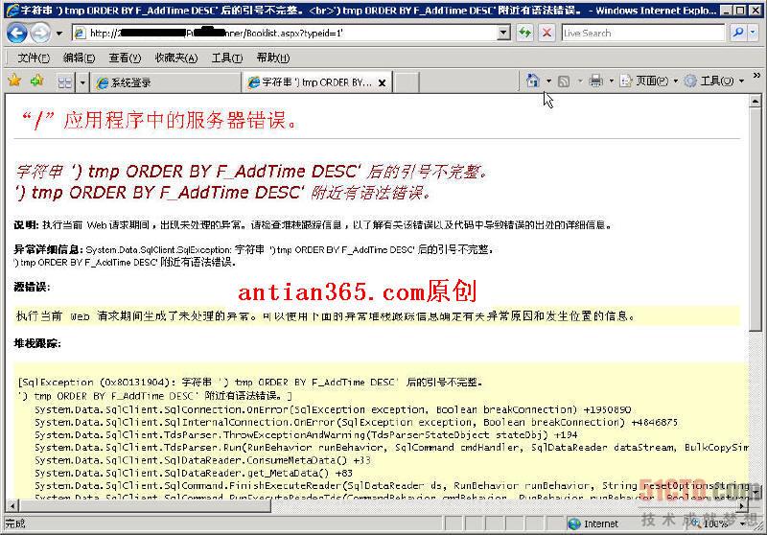Open Favorites Center star icon
This screenshot has width=767, height=535.
point(14,81)
